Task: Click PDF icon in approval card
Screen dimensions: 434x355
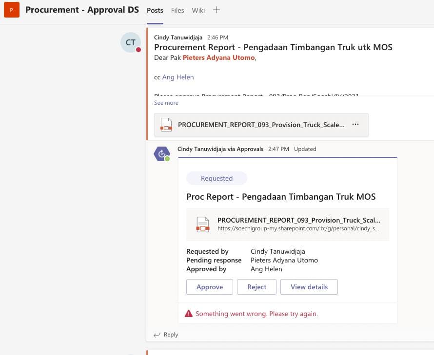Action: pyautogui.click(x=202, y=224)
